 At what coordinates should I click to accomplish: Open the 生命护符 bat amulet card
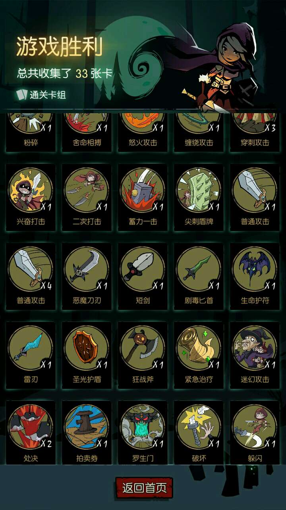coord(255,269)
